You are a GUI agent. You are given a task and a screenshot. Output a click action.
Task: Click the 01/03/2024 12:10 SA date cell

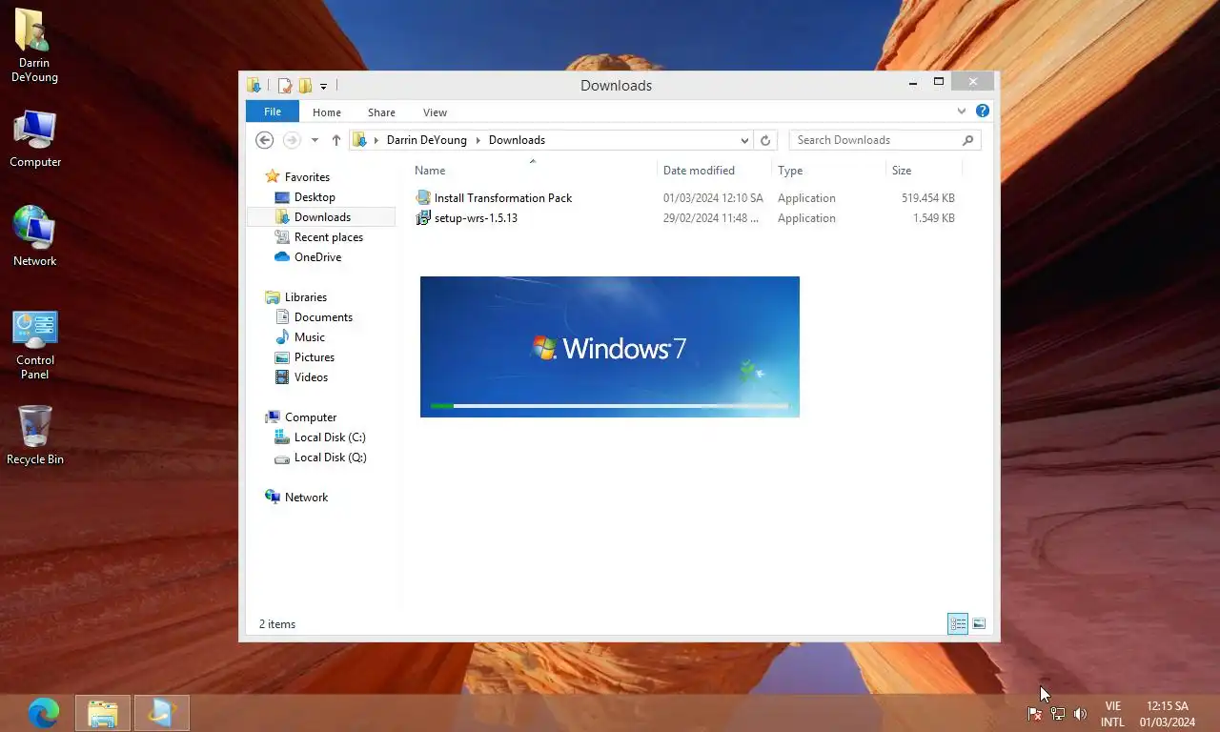[x=713, y=198]
